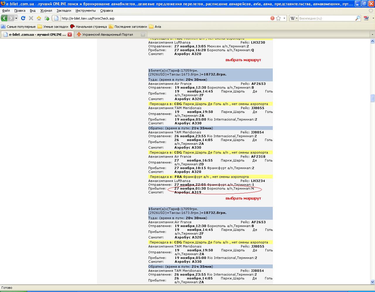Click the green Back navigation arrow
This screenshot has height=292, width=375.
pyautogui.click(x=4, y=18)
